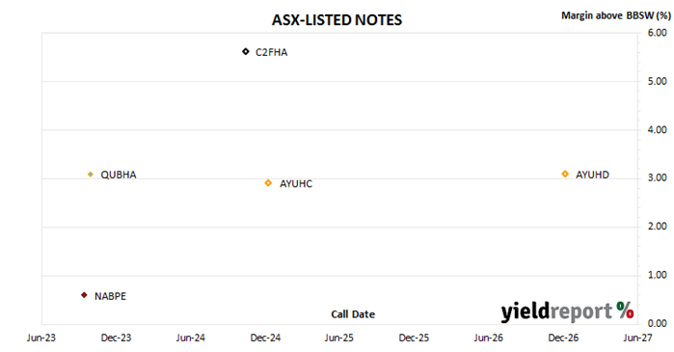The image size is (674, 352).
Task: Click the AYUHC orange diamond marker
Action: (268, 183)
